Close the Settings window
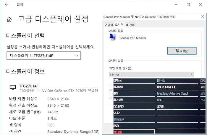Screen dimensions: 207x135 pyautogui.click(x=200, y=4)
